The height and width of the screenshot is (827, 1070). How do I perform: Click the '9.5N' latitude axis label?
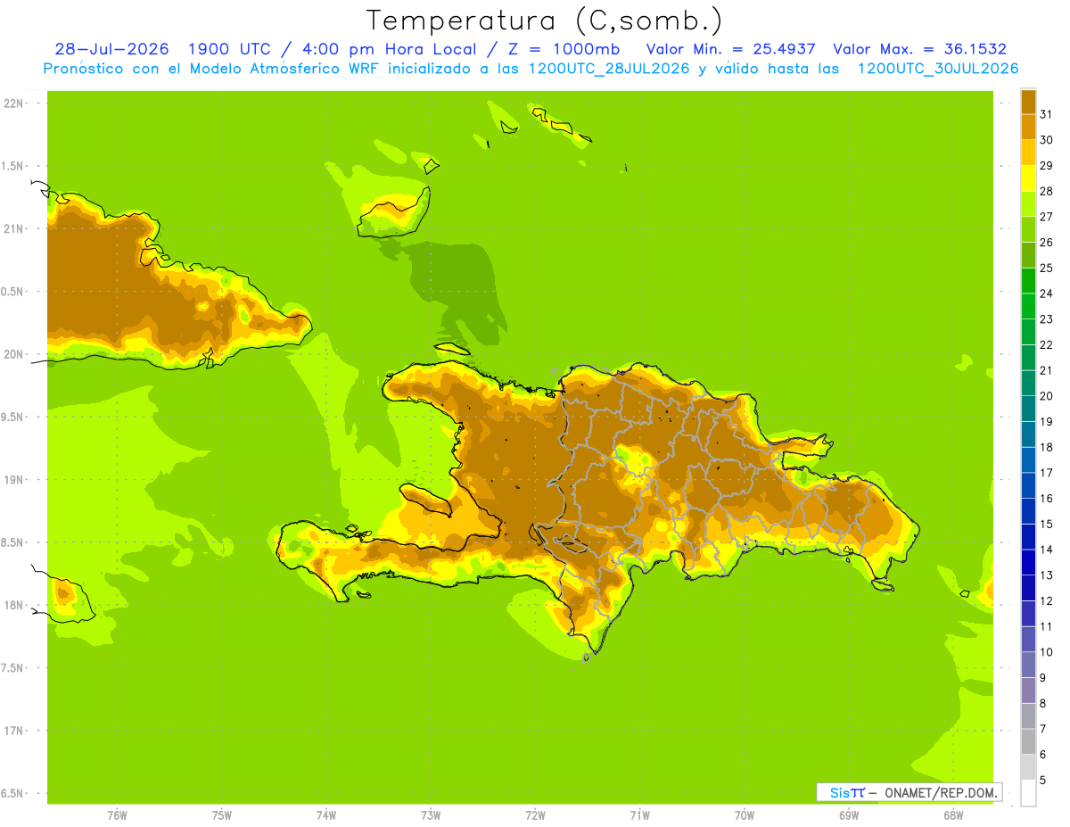coord(13,417)
